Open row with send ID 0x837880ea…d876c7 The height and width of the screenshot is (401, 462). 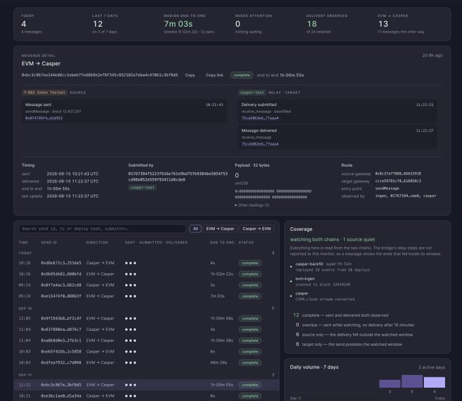coord(147,330)
